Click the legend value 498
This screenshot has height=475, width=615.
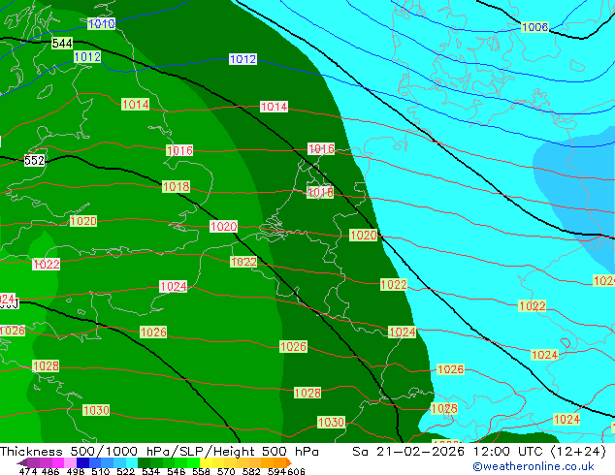76,471
